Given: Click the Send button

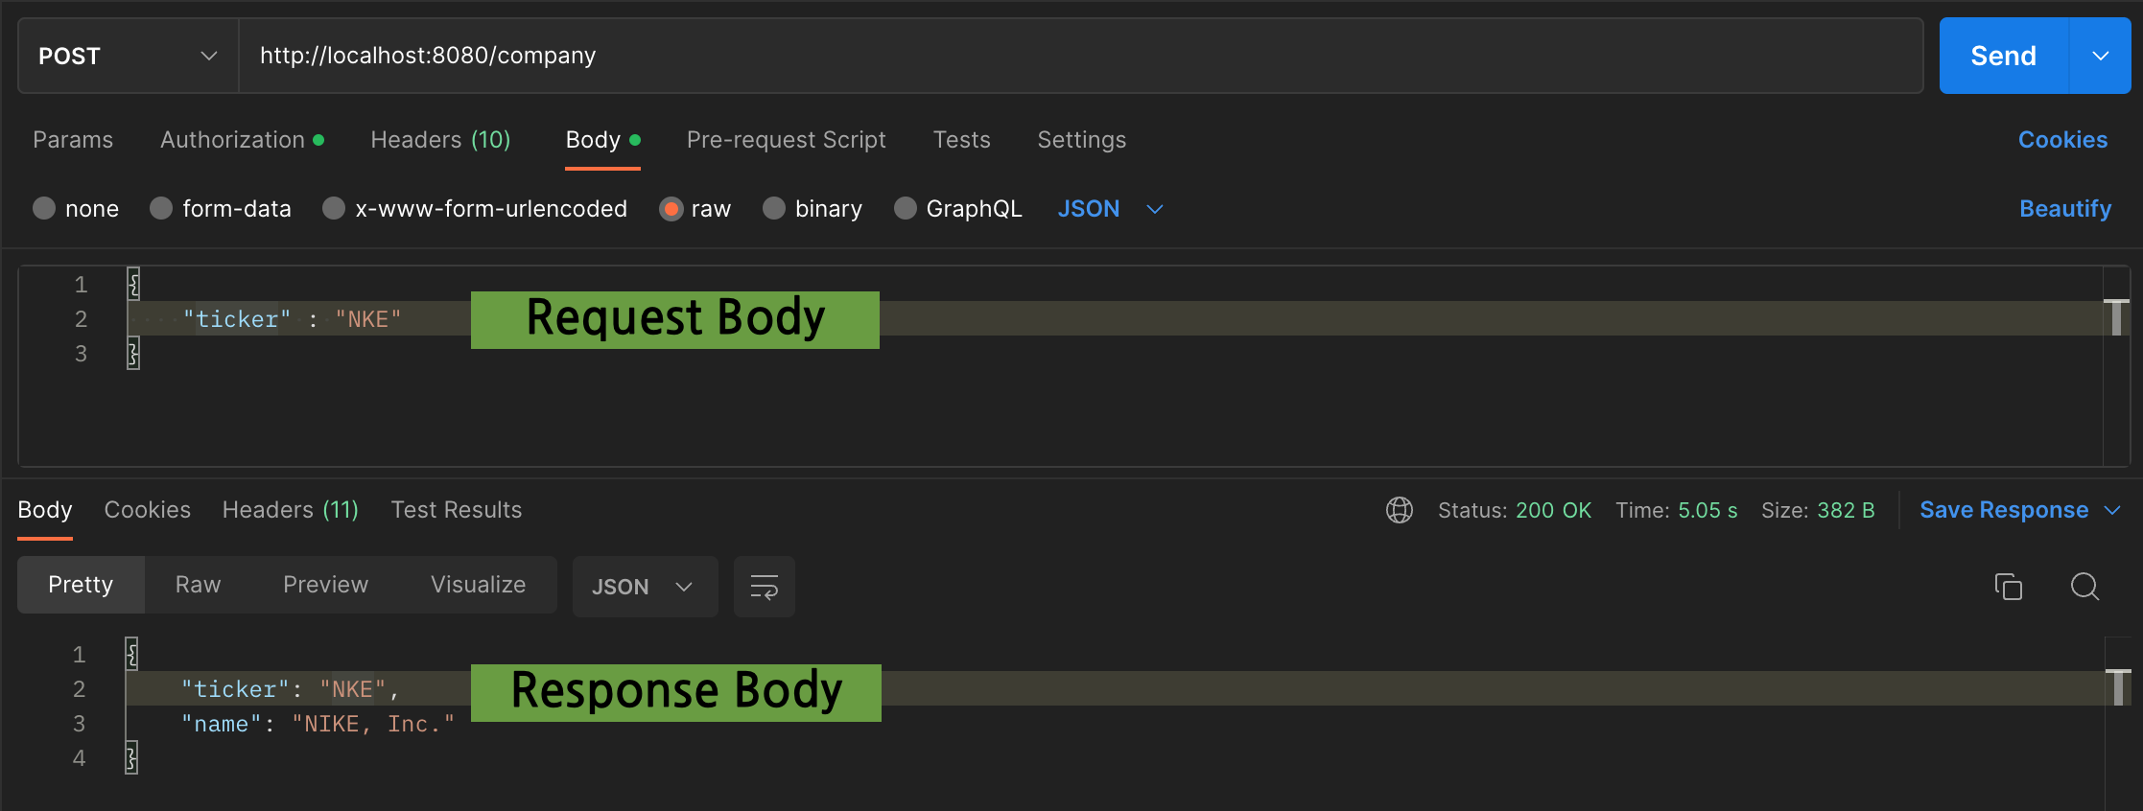Looking at the screenshot, I should [2004, 56].
